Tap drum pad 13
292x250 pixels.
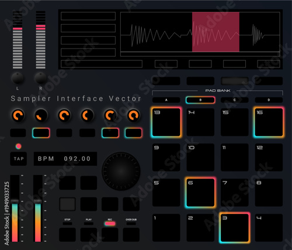click(166, 122)
